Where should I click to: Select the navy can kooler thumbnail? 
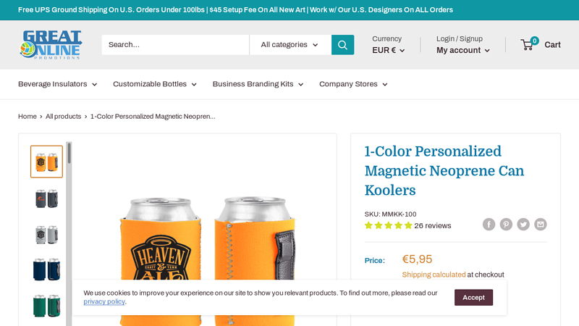coord(46,269)
